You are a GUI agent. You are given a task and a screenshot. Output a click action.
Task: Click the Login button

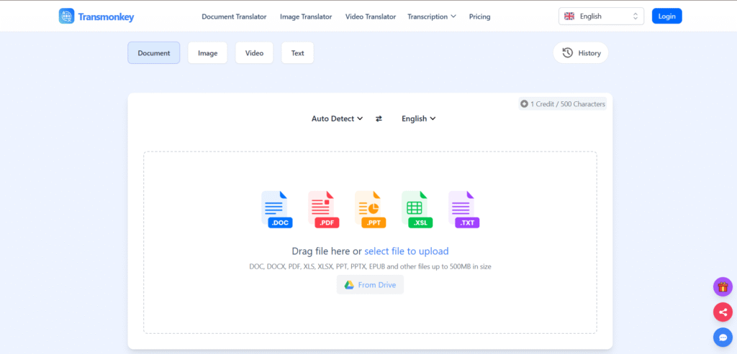666,16
